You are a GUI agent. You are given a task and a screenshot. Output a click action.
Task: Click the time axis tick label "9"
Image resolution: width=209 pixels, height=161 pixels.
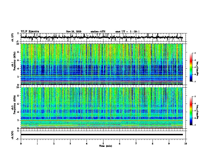[169, 144]
